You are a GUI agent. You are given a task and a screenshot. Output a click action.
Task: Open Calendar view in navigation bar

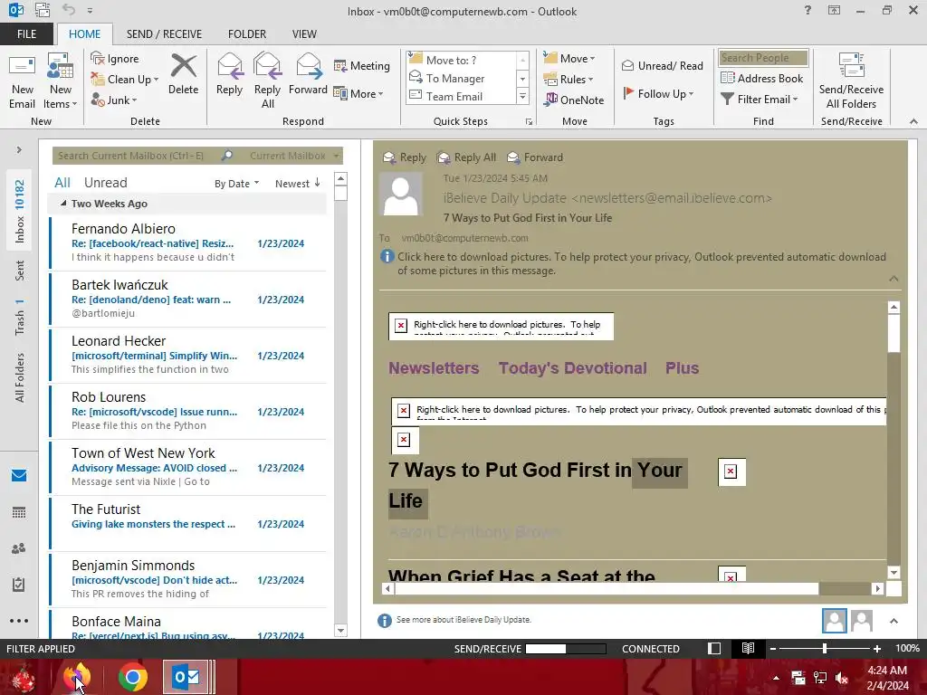click(x=19, y=512)
